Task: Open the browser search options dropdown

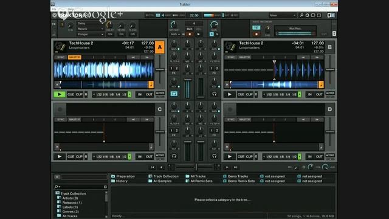Action: pos(57,187)
